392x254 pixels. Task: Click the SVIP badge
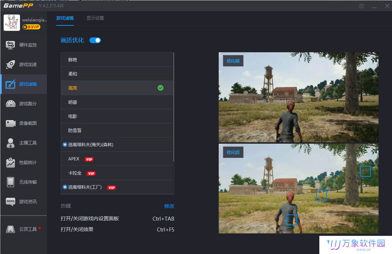31,27
